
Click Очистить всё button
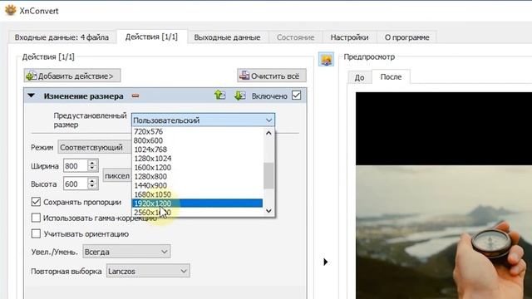[272, 76]
